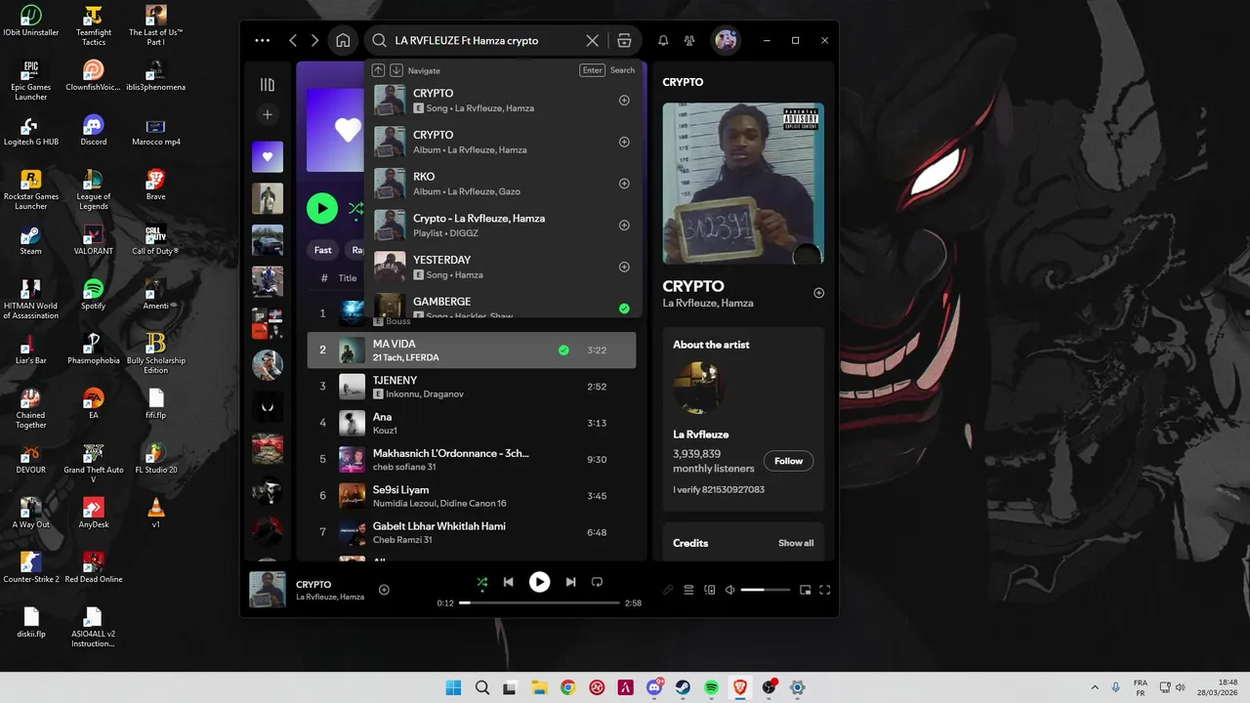Open the Browse icon in search bar
Image resolution: width=1250 pixels, height=703 pixels.
tap(624, 41)
